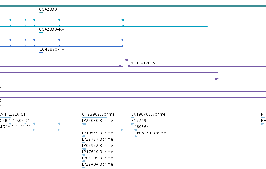Click the GH23962.3prime spliced arrow feature

[94, 117]
